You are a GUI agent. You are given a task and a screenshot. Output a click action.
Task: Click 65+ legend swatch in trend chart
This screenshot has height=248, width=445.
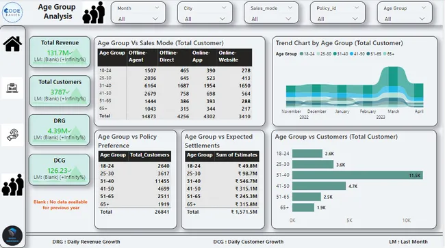pos(385,54)
